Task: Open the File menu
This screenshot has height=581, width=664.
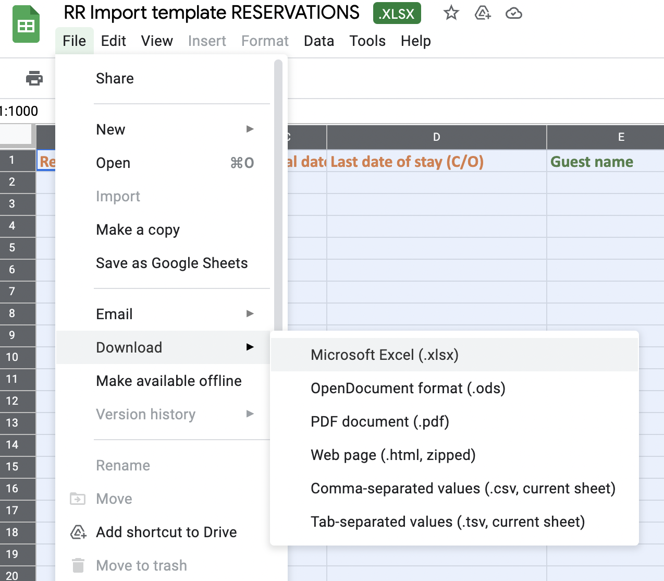Action: 75,41
